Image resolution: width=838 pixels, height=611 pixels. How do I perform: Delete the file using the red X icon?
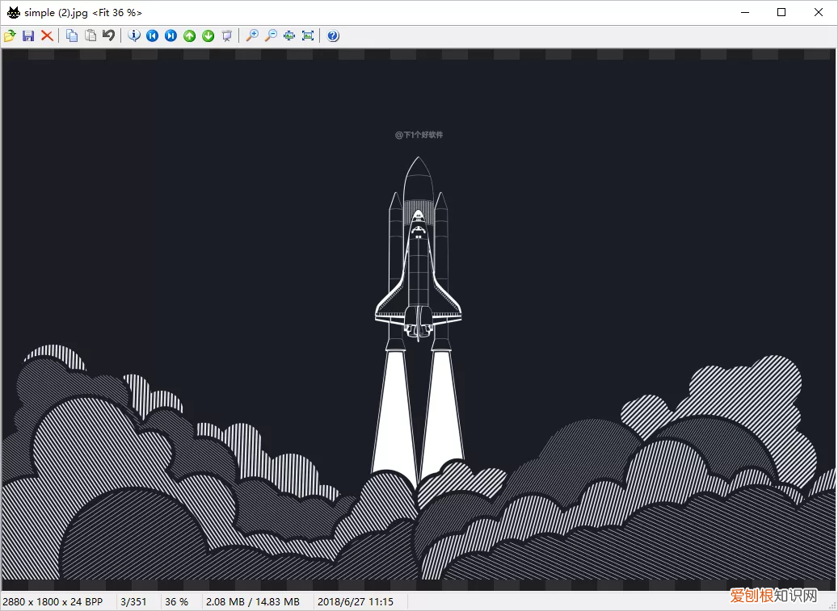tap(47, 36)
